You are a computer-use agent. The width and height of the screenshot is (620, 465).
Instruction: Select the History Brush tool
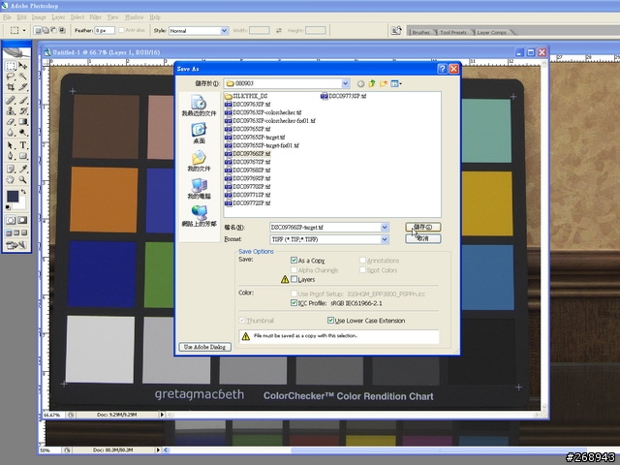(x=22, y=111)
